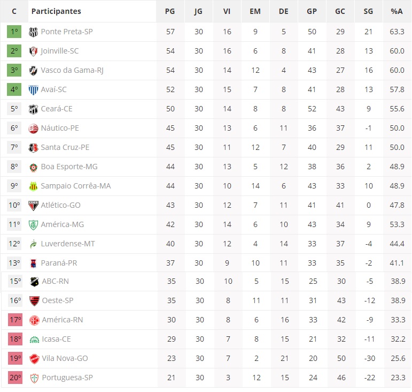The height and width of the screenshot is (392, 412).
Task: Click the Vila Nova-GO red crest
Action: [x=34, y=359]
